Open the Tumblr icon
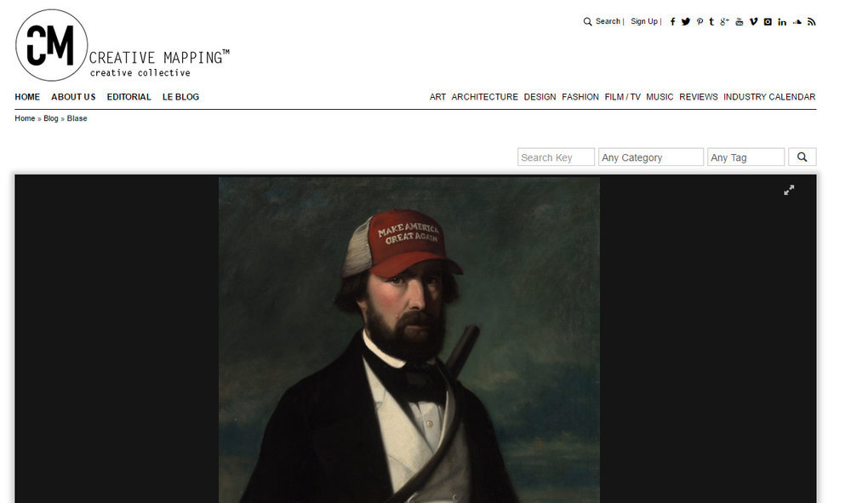The image size is (851, 503). (x=711, y=22)
